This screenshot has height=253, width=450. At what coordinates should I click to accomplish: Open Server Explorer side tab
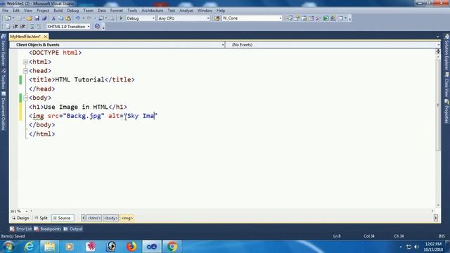pos(4,51)
